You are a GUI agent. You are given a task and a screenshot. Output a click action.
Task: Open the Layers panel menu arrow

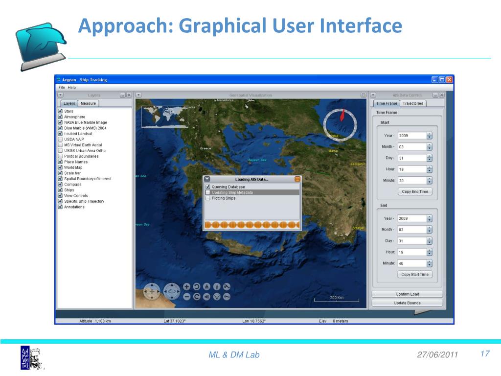[x=60, y=95]
